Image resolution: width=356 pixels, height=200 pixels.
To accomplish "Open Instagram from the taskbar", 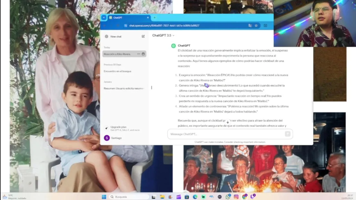I will pos(236,197).
